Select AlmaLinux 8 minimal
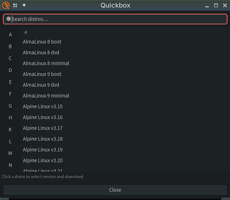Image resolution: width=230 pixels, height=200 pixels. pos(46,63)
